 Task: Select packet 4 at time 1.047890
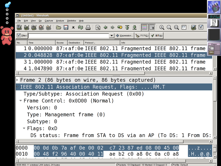pos(114,68)
